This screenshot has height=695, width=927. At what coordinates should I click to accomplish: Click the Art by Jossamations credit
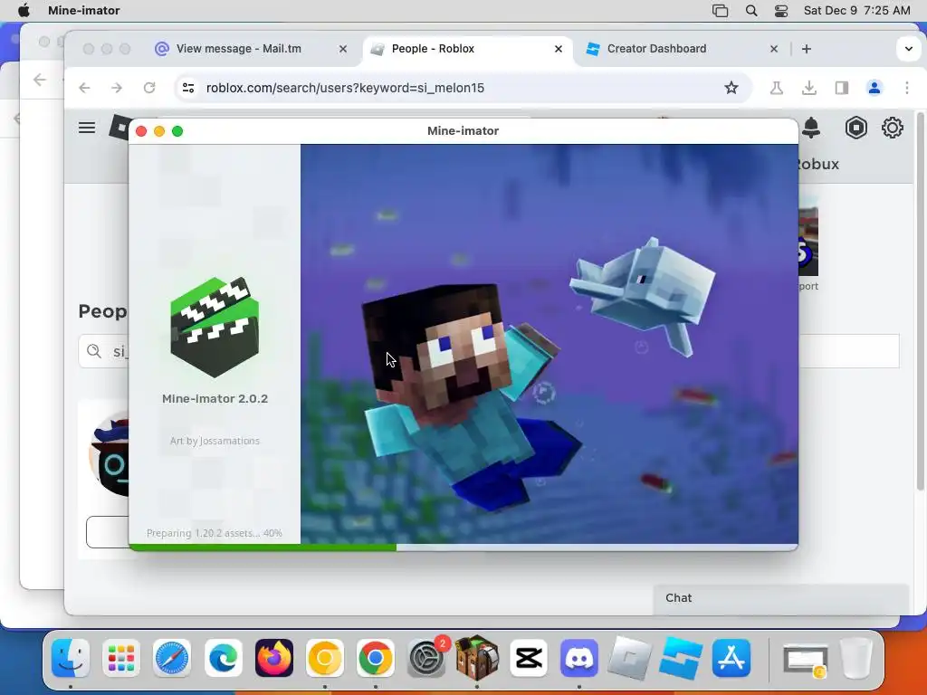point(215,441)
